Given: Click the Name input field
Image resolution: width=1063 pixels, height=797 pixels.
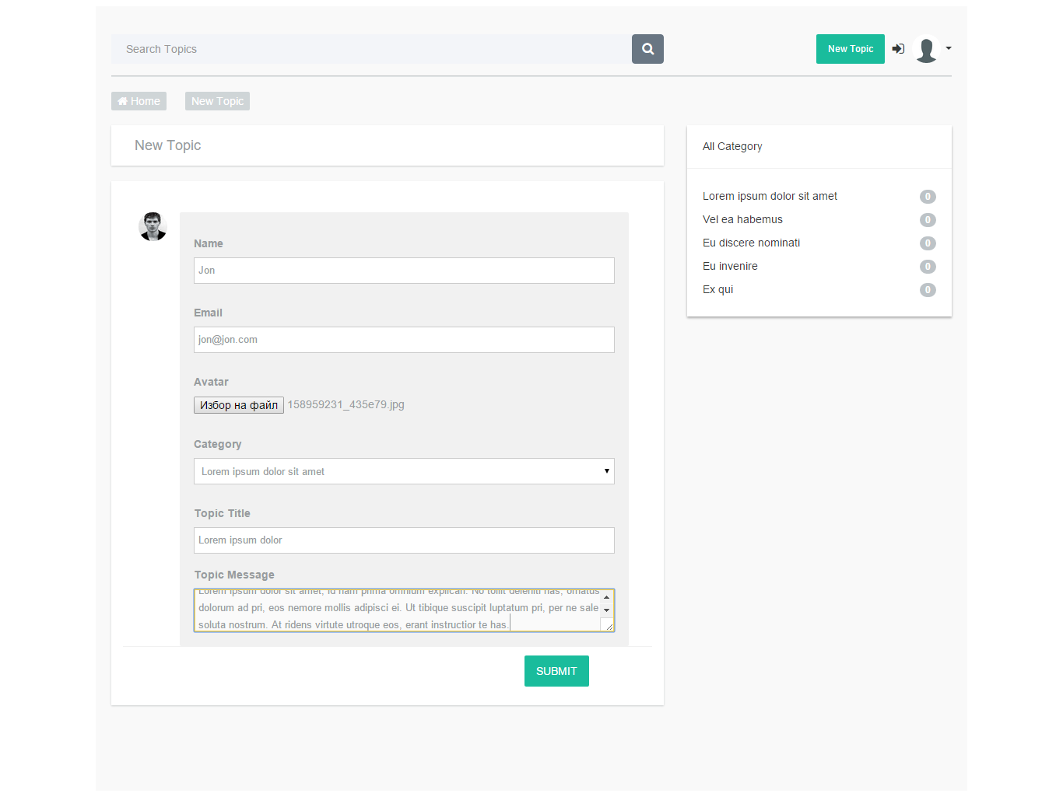Looking at the screenshot, I should (403, 271).
